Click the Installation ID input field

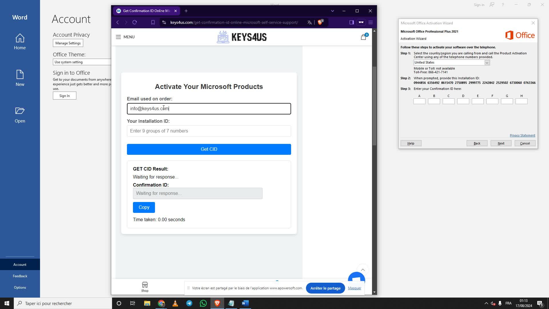point(209,131)
